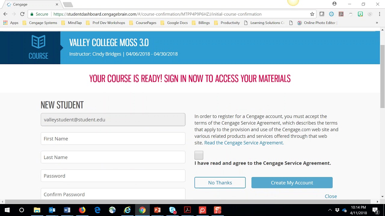The width and height of the screenshot is (385, 216).
Task: Click First Name field
Action: [113, 139]
